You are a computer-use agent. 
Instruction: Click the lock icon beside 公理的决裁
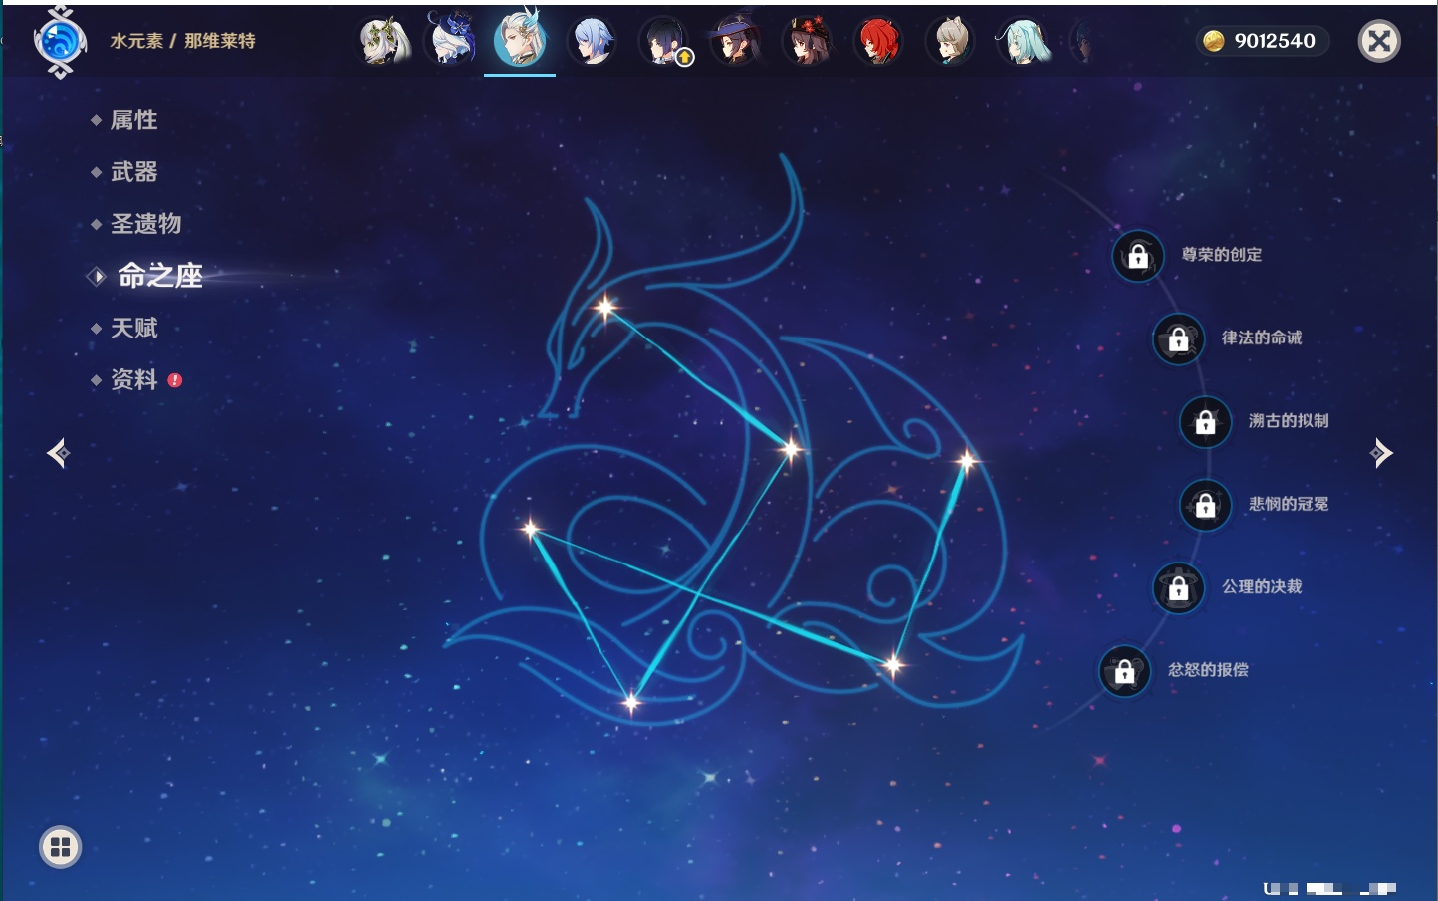[1178, 588]
